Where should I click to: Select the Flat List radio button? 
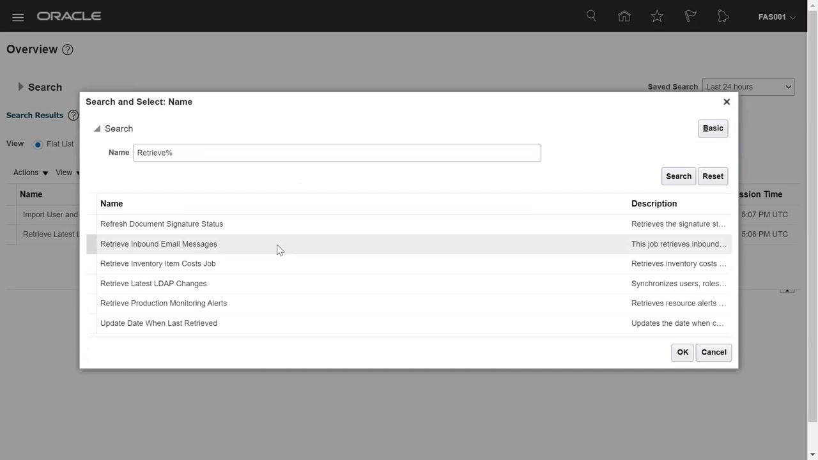tap(38, 144)
